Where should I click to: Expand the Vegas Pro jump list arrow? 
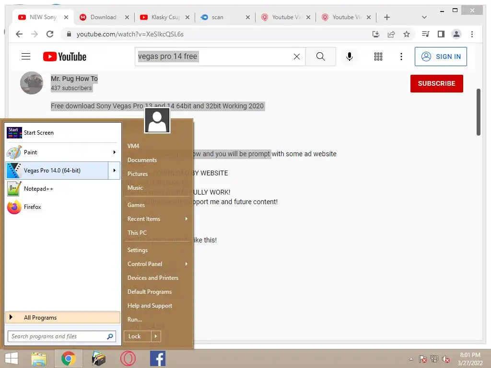click(114, 171)
